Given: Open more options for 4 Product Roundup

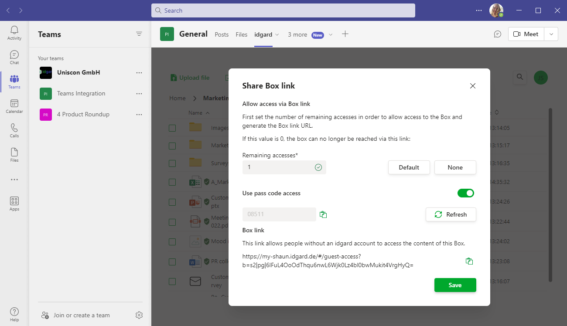Looking at the screenshot, I should tap(139, 115).
